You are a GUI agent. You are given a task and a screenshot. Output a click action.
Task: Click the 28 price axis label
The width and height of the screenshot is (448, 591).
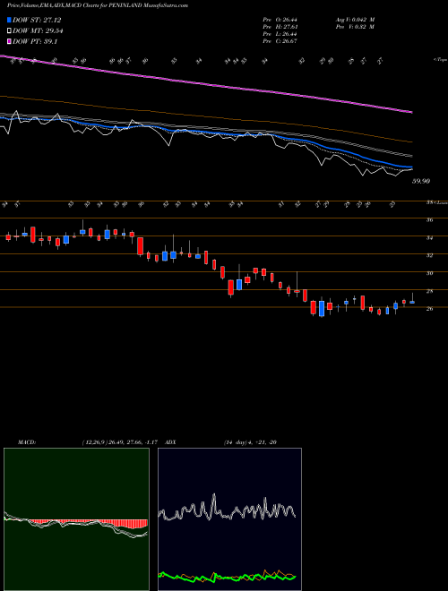click(x=429, y=291)
